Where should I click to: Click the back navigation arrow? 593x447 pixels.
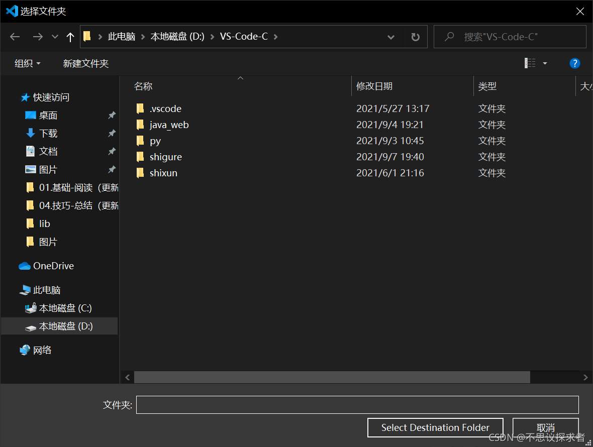pyautogui.click(x=15, y=37)
